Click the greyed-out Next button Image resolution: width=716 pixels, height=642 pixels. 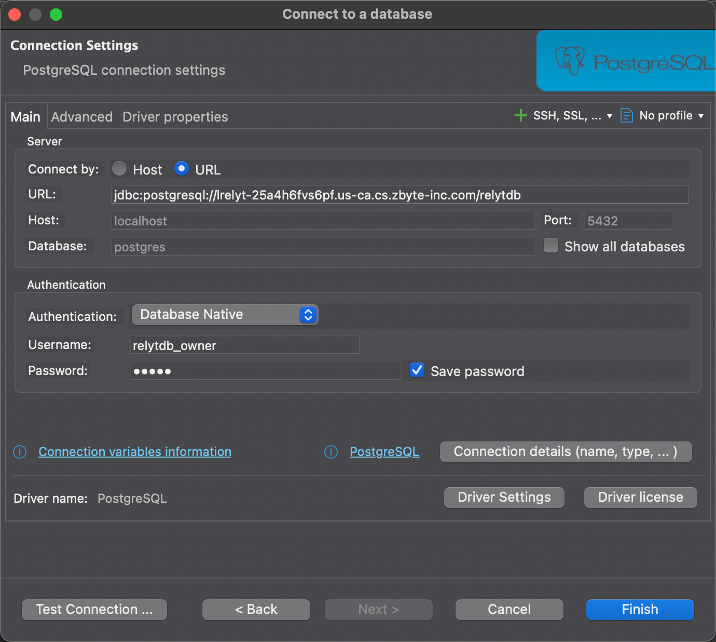point(379,610)
